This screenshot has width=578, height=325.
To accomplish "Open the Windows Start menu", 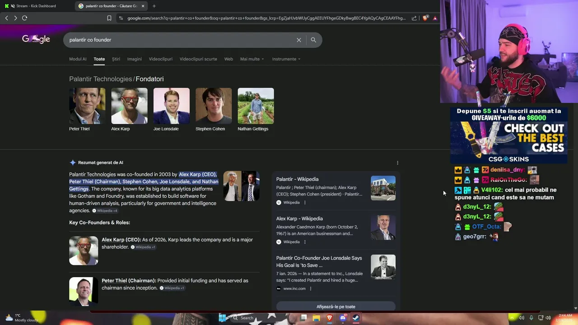I will 222,318.
